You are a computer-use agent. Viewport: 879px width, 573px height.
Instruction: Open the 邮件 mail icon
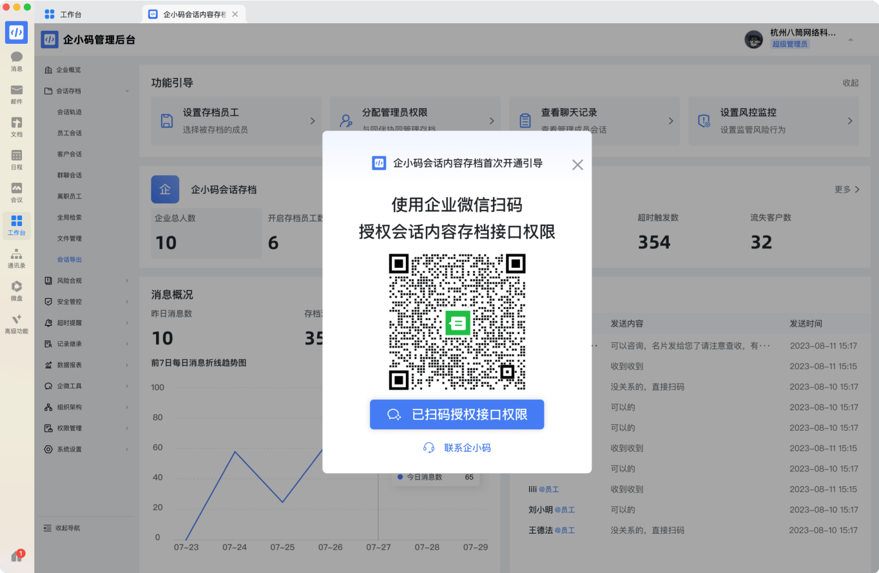coord(17,94)
